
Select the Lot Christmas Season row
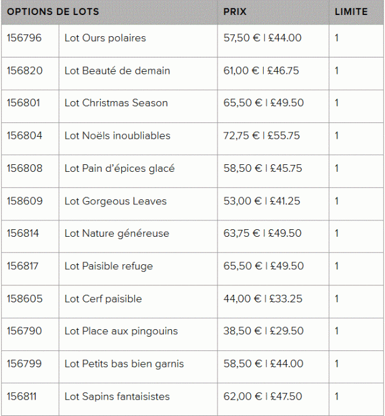(116, 103)
